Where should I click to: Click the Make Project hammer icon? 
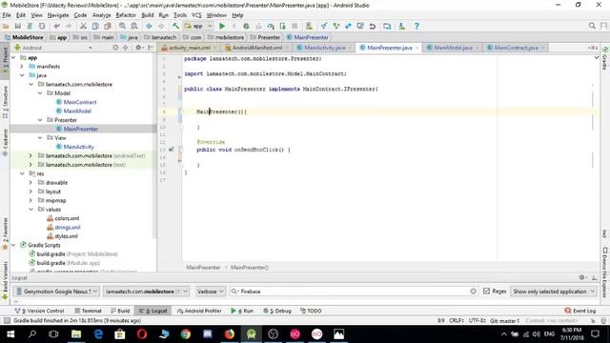pos(175,26)
